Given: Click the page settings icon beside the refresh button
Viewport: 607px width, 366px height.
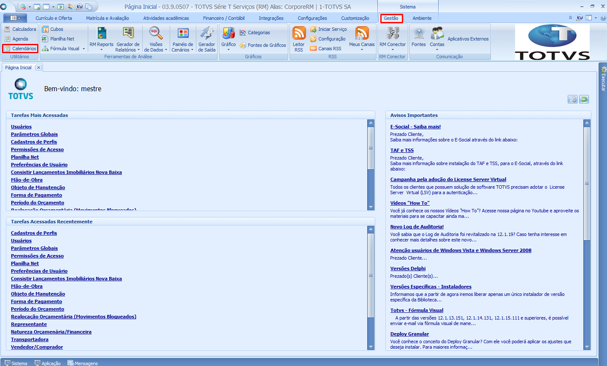Looking at the screenshot, I should pyautogui.click(x=572, y=99).
